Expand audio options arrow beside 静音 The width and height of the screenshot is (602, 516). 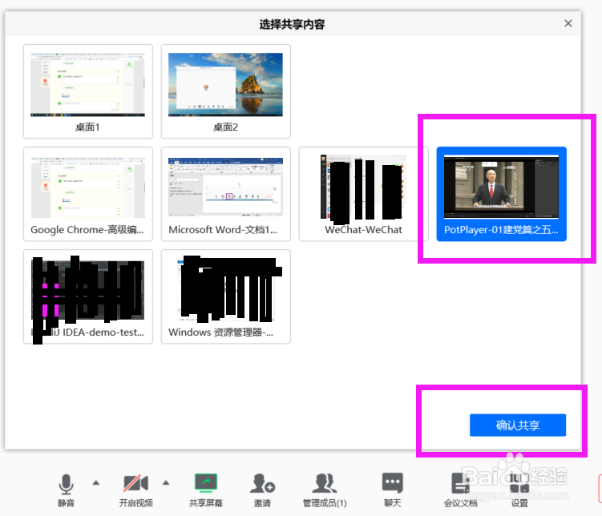[x=96, y=482]
